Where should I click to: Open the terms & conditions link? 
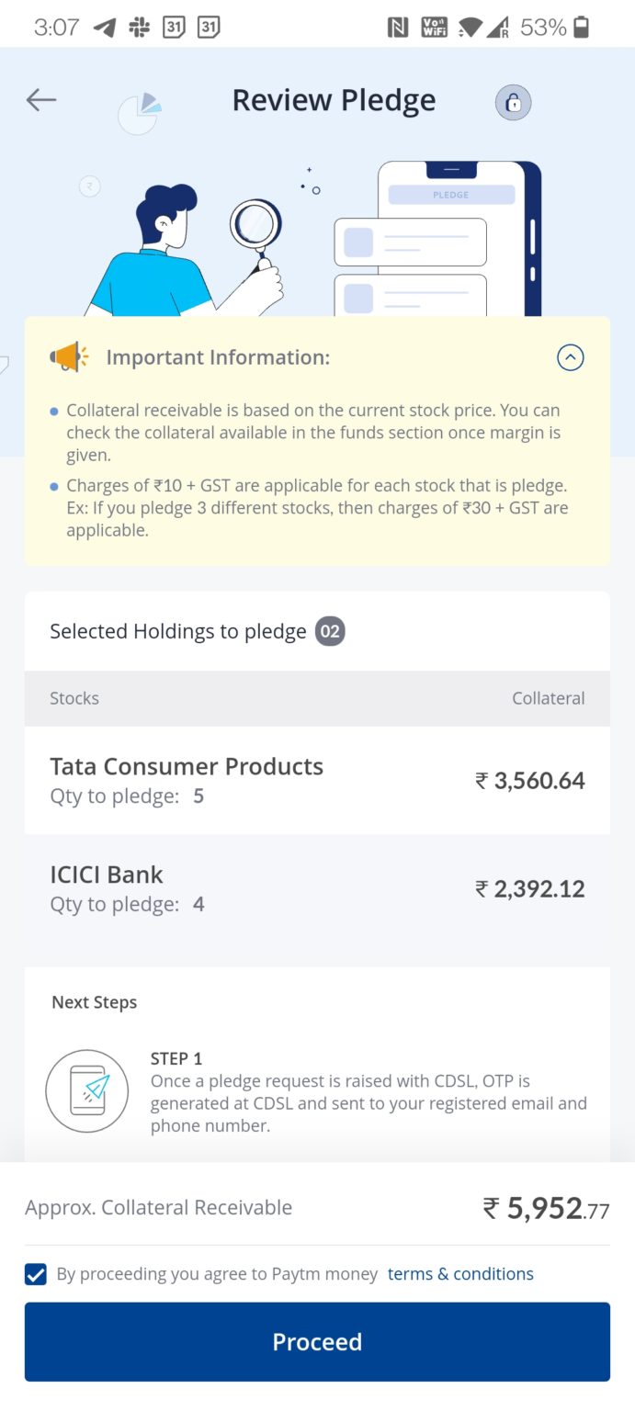coord(460,1274)
